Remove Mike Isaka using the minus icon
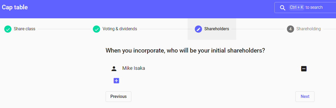 pos(304,69)
